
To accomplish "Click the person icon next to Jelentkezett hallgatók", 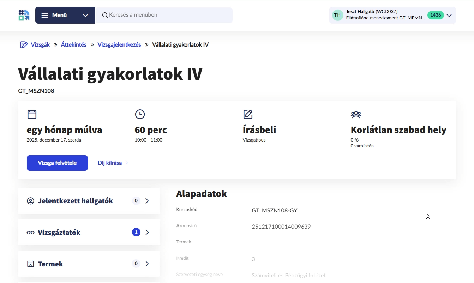I will pyautogui.click(x=30, y=200).
